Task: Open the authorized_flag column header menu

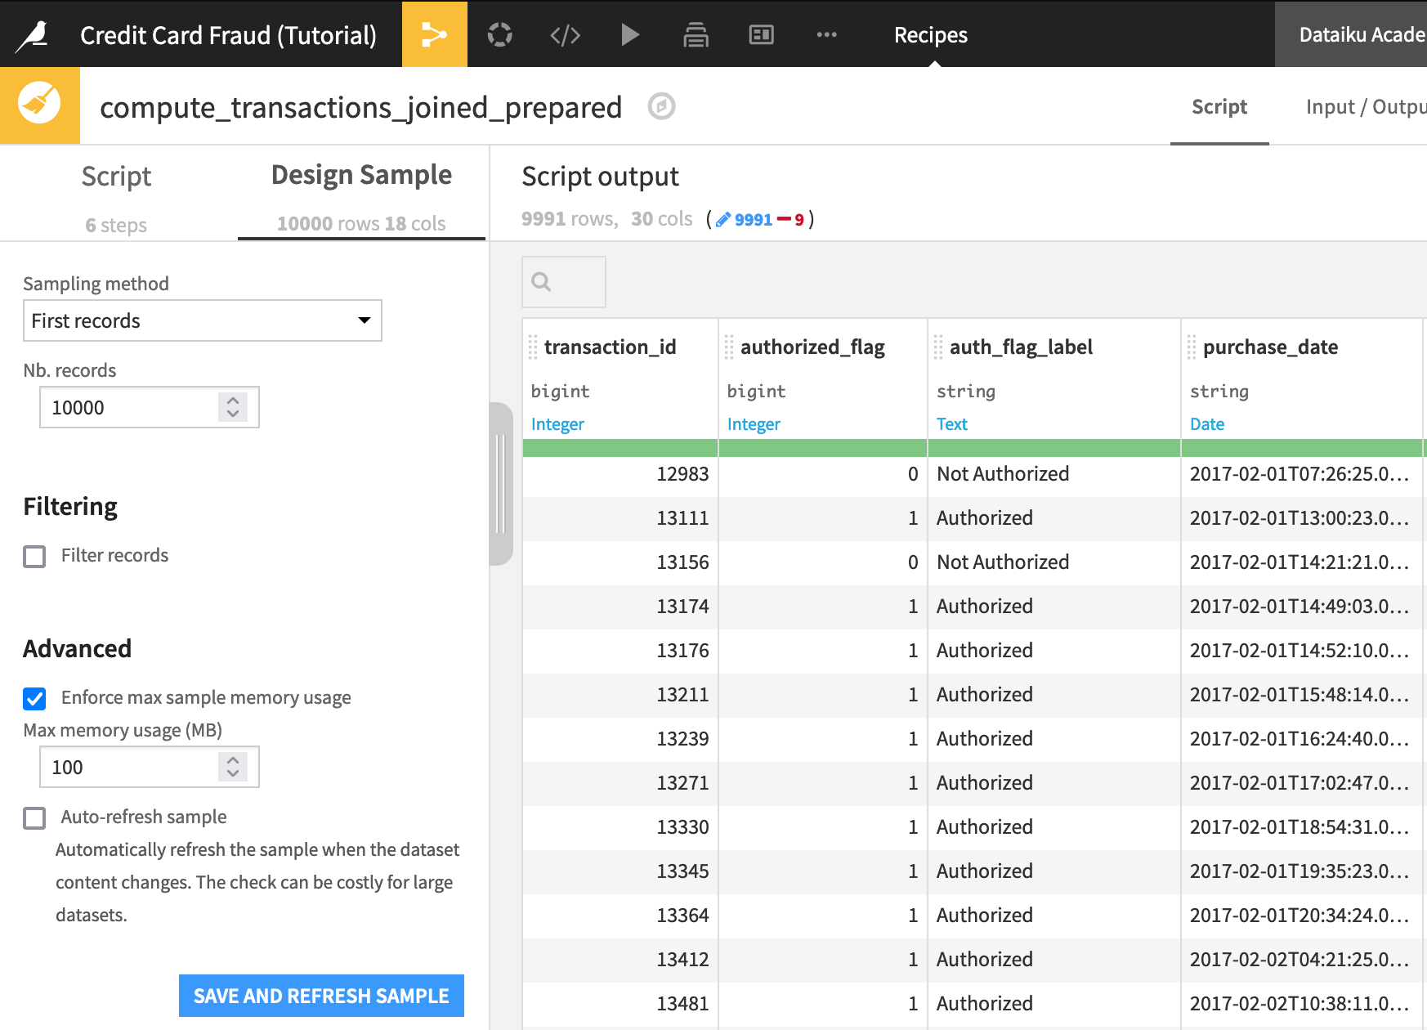Action: click(x=812, y=347)
